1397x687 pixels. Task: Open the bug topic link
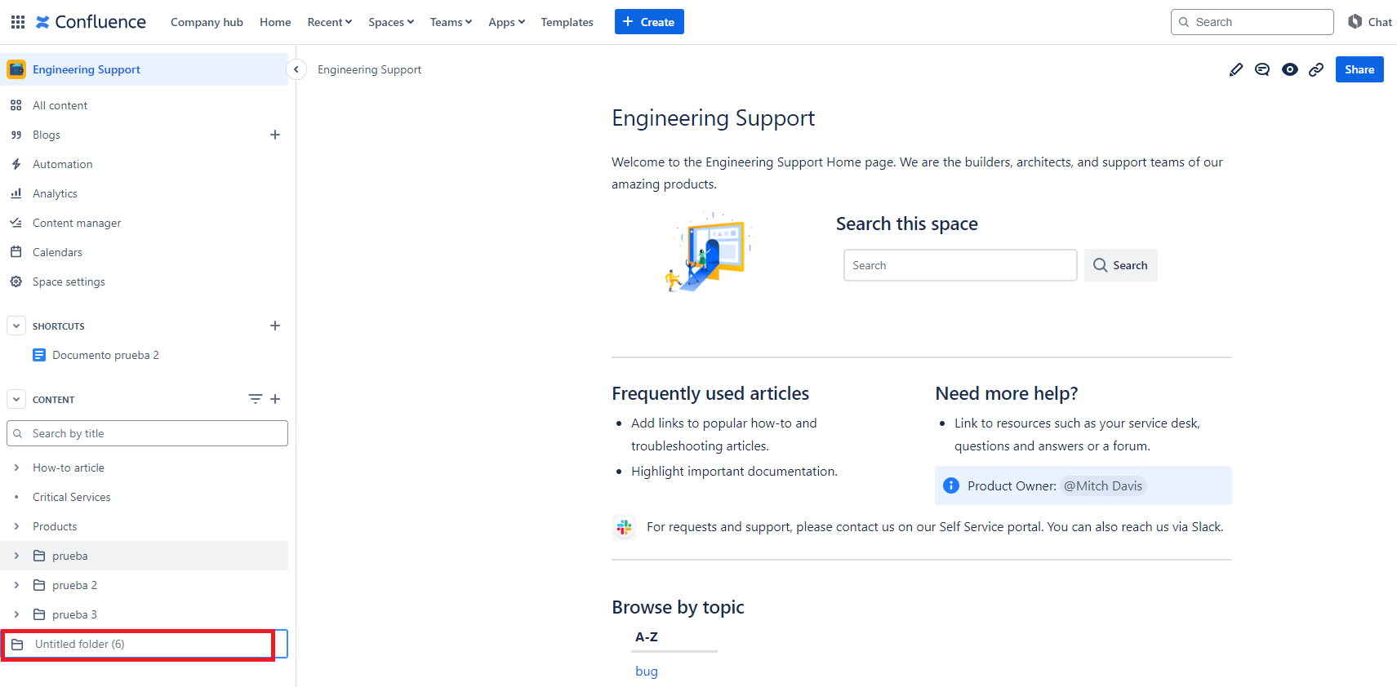point(646,671)
